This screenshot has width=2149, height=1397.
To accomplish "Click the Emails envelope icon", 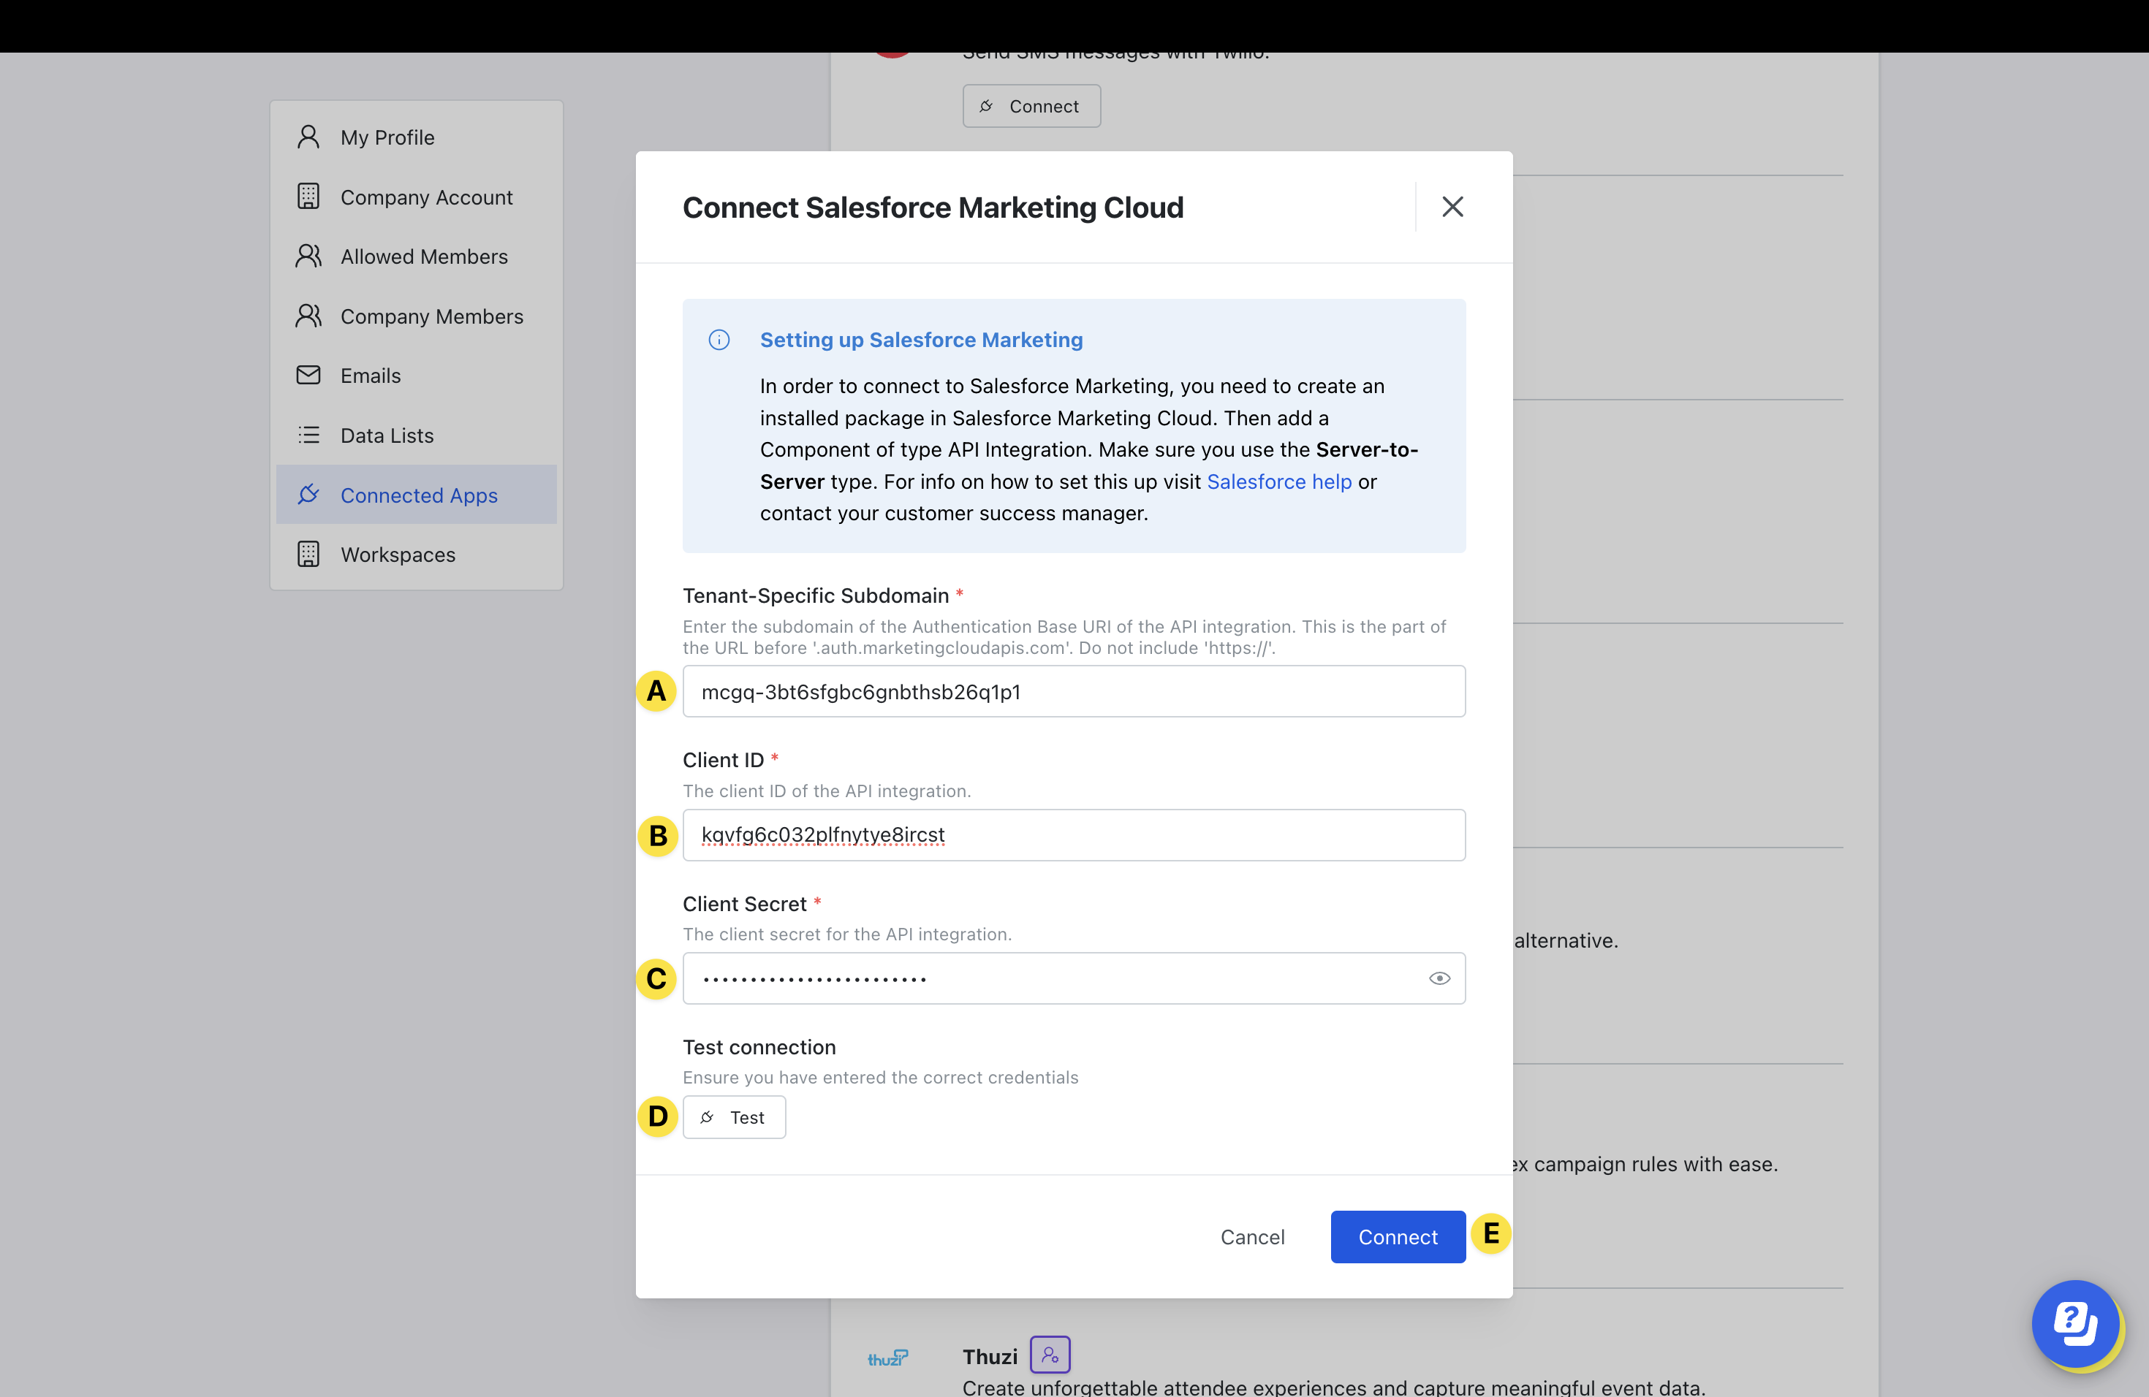I will [x=308, y=376].
